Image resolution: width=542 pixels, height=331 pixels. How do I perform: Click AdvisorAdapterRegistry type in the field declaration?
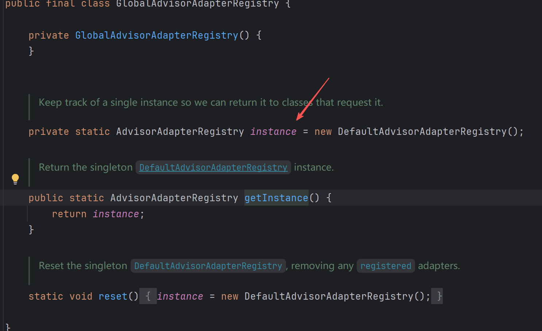[180, 132]
